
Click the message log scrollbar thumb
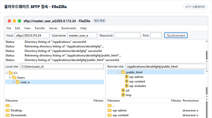(207, 55)
